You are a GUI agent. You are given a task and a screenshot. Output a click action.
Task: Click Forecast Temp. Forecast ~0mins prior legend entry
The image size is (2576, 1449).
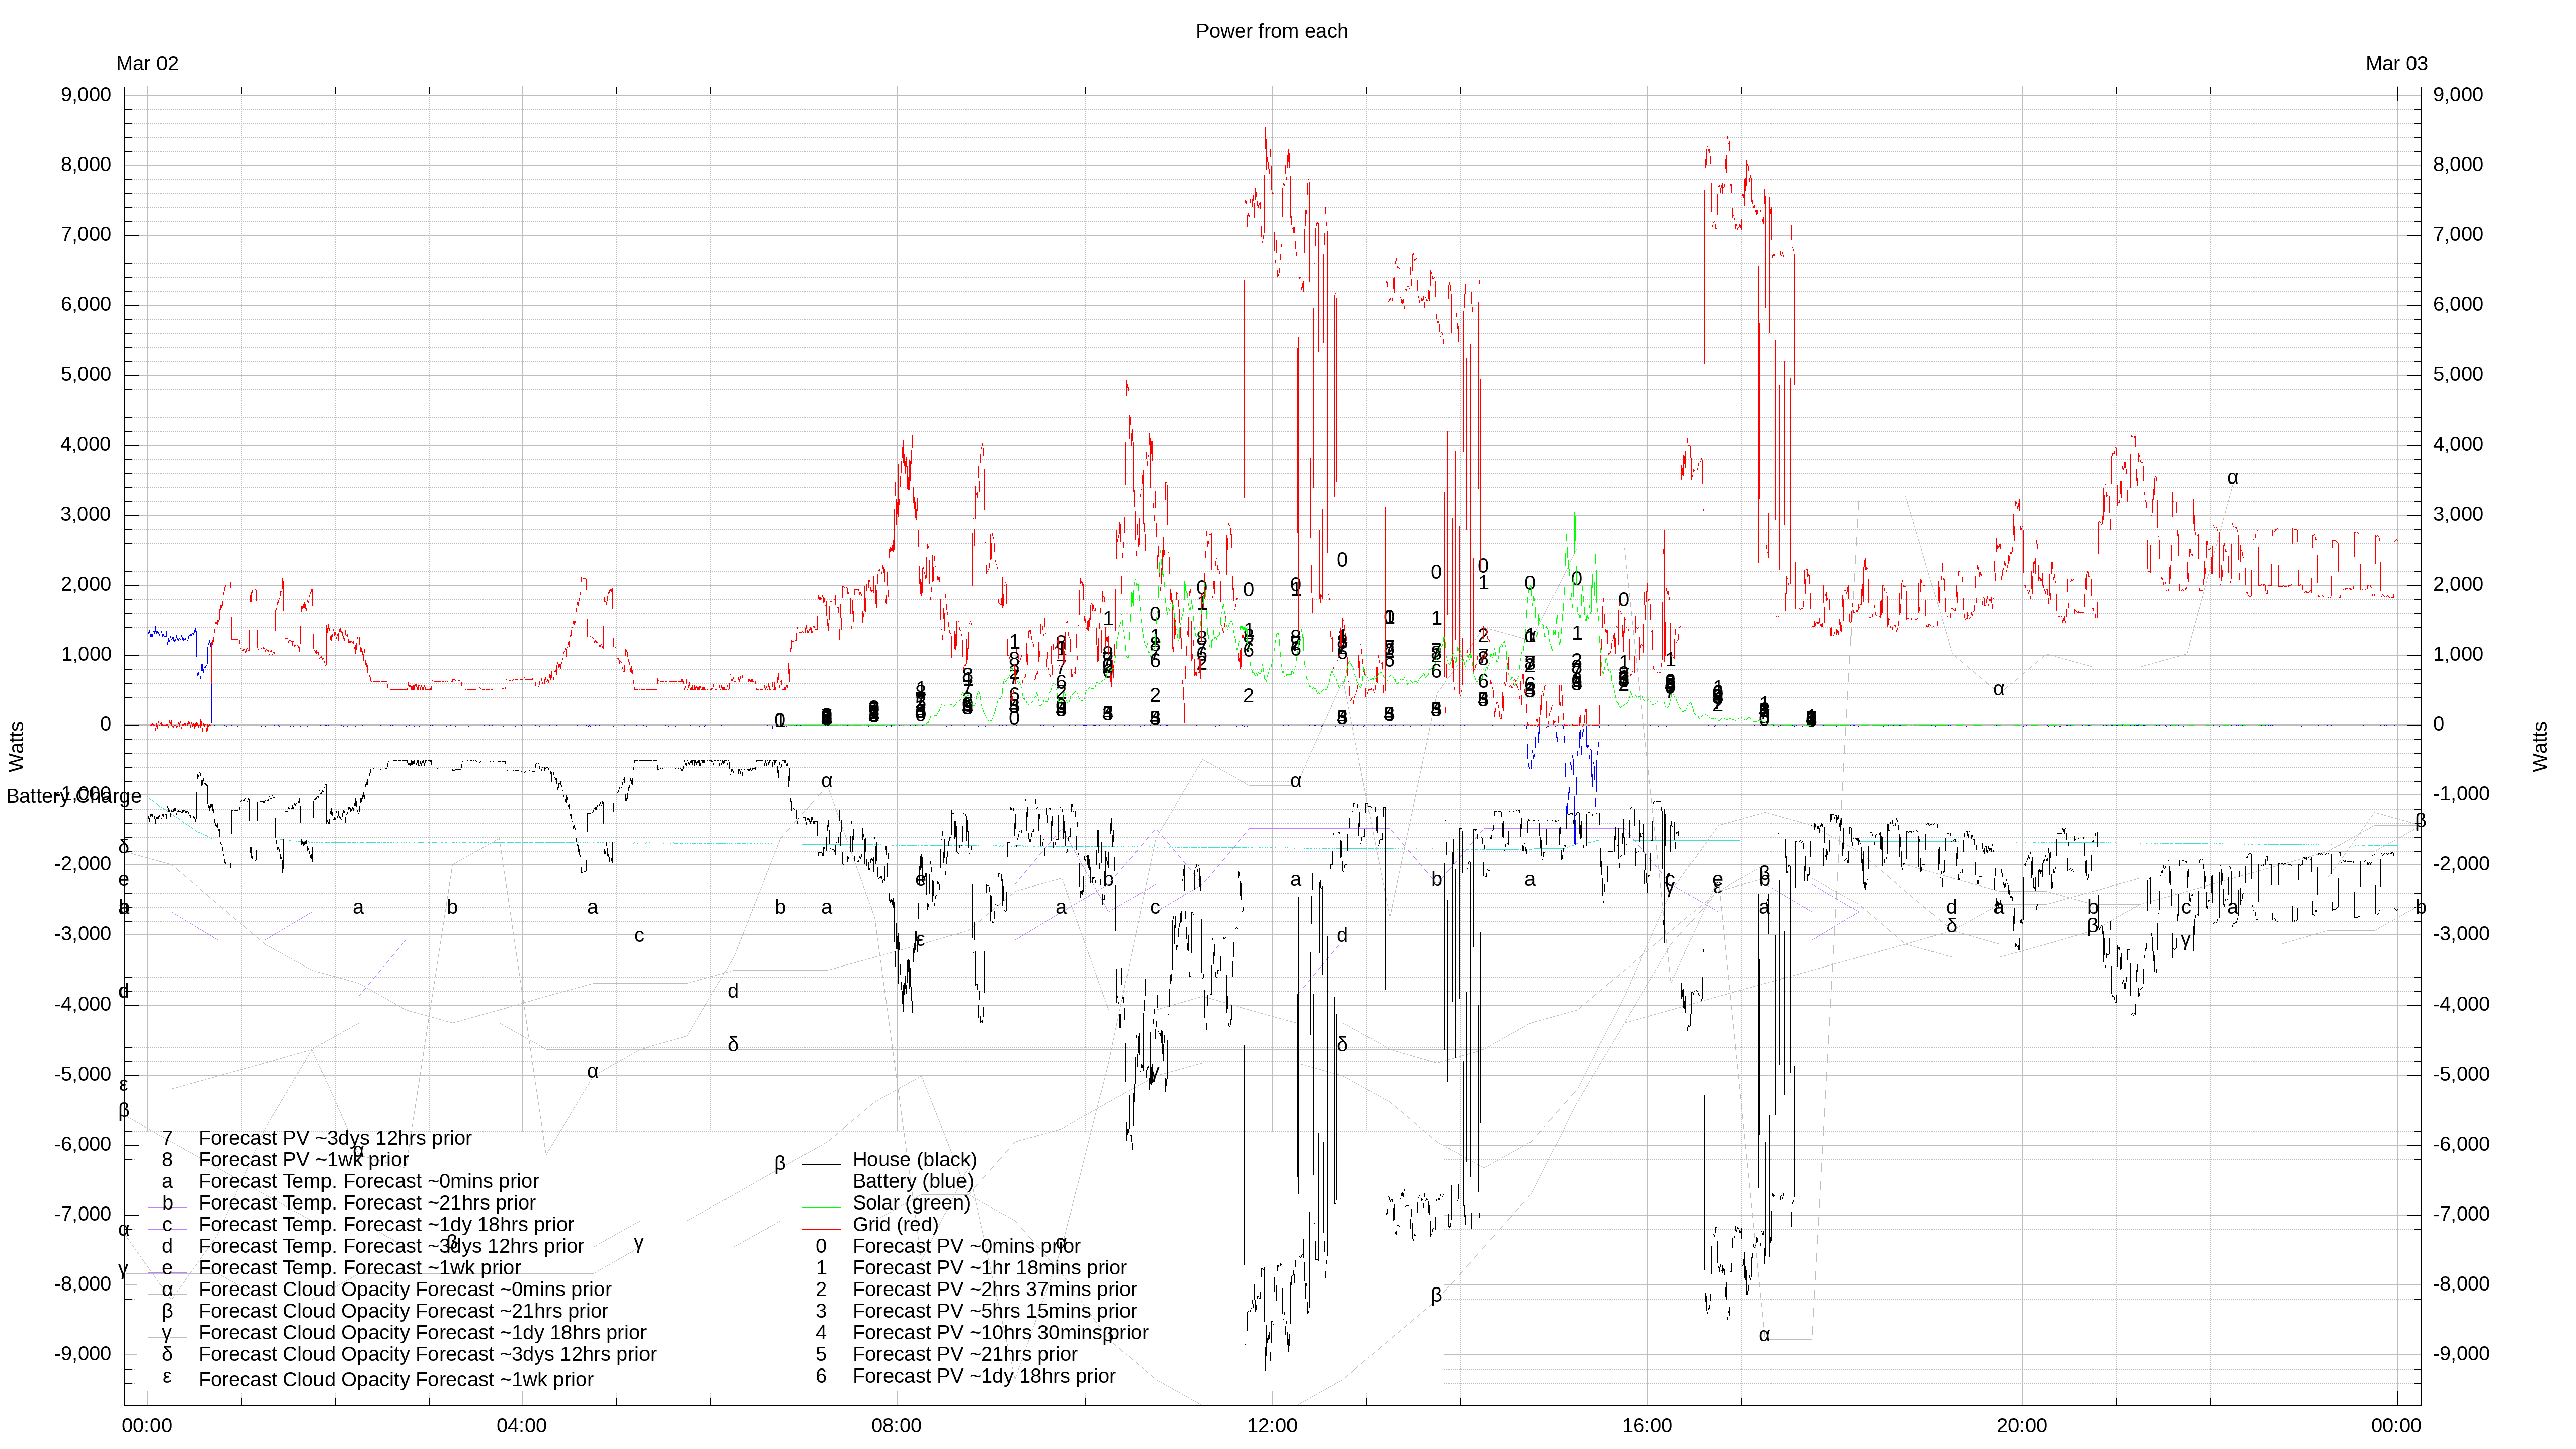click(368, 1181)
